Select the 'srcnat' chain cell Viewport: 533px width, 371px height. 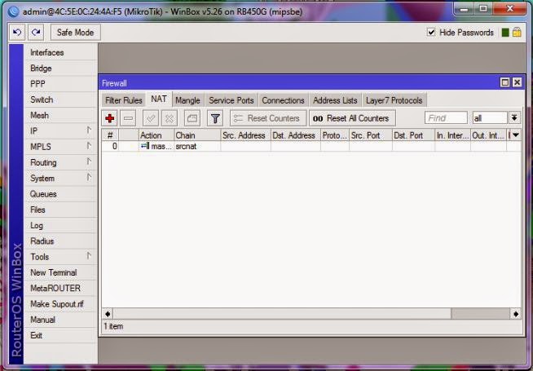[197, 146]
